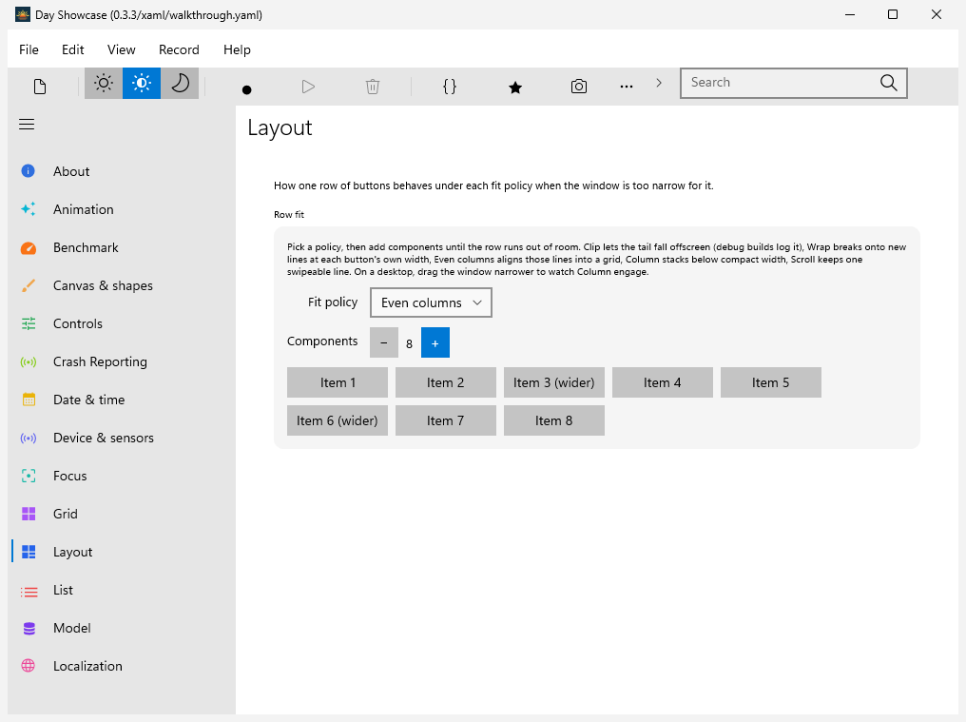Viewport: 966px width, 722px height.
Task: Decrease Components with the minus button
Action: [384, 342]
